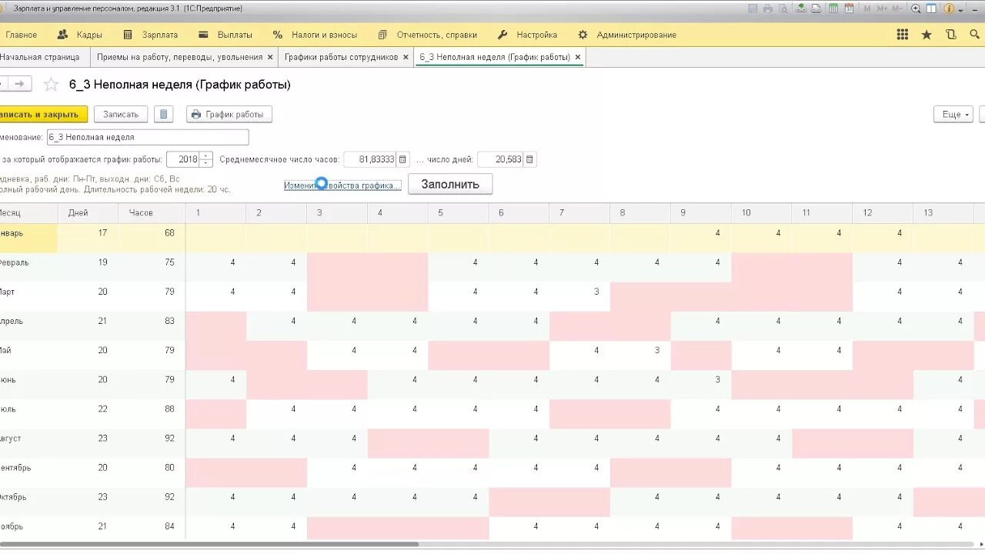This screenshot has height=554, width=985.
Task: Click the print icon in the title bar
Action: pos(768,8)
